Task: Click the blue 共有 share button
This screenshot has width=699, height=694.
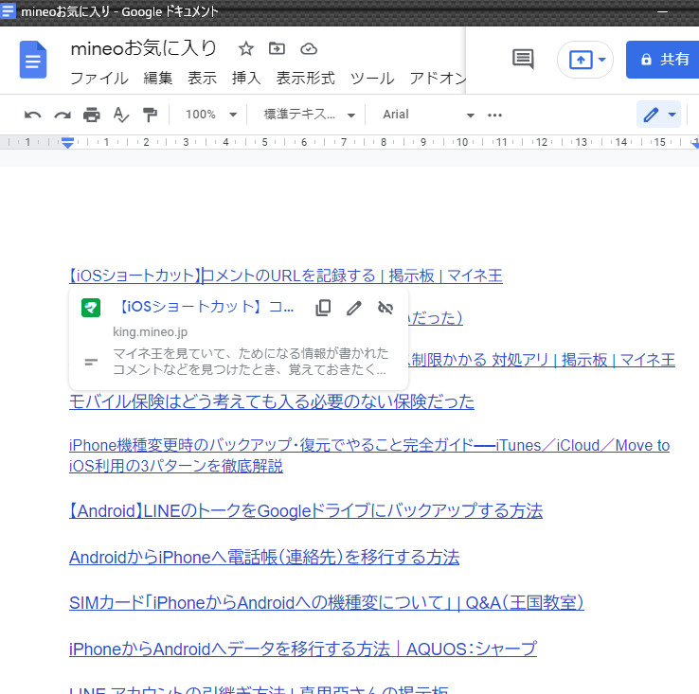Action: (x=664, y=59)
